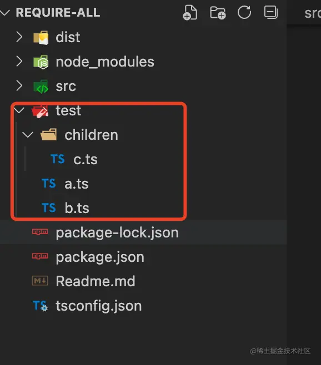Open the a.ts file
321x365 pixels.
click(x=77, y=184)
